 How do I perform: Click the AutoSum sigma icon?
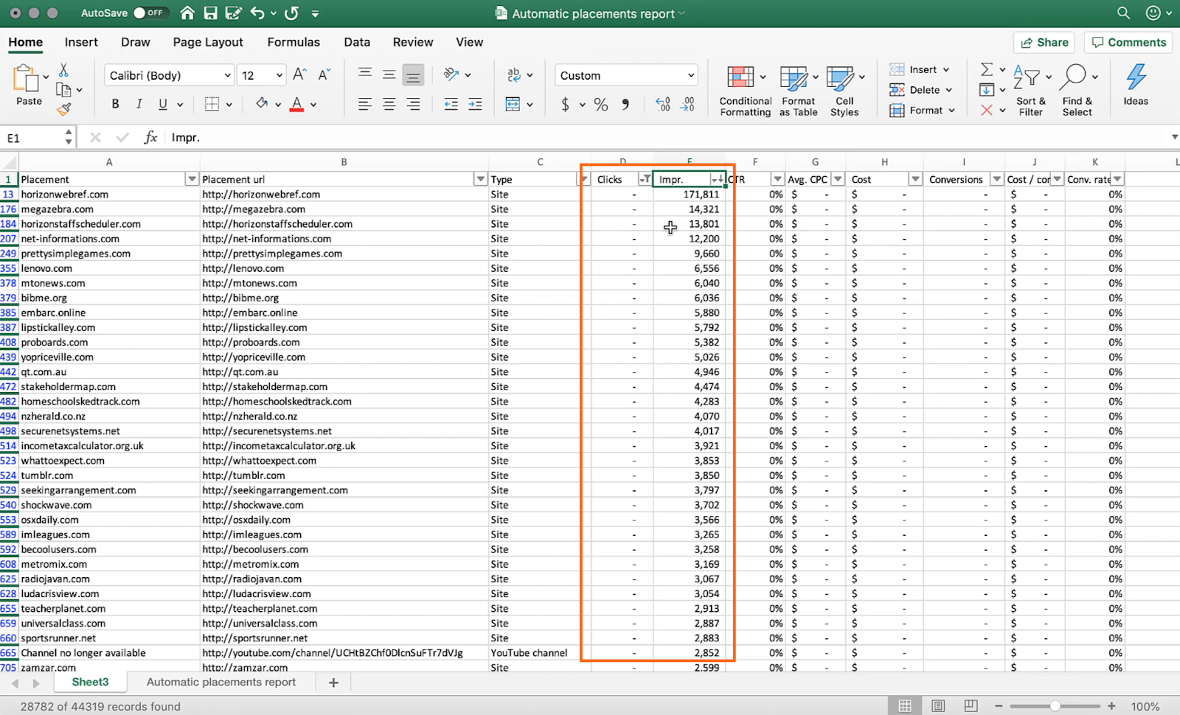pos(986,69)
